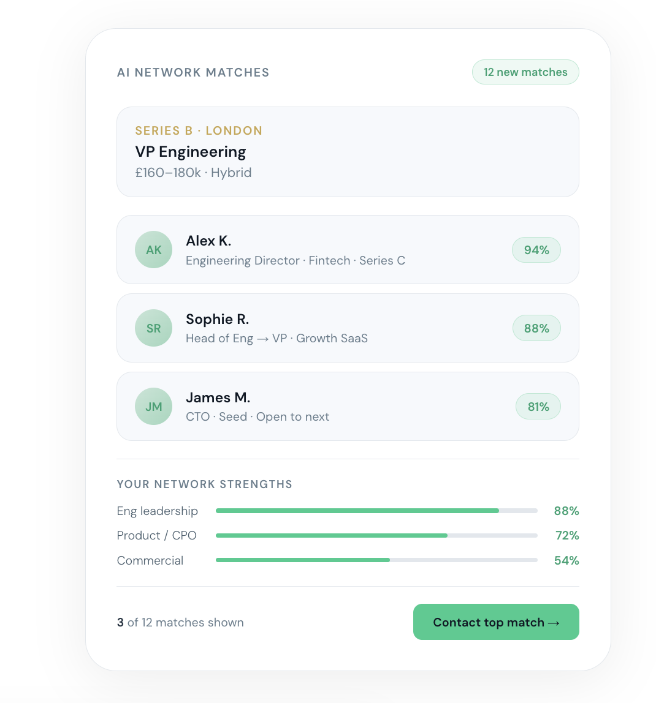Click the AK avatar icon
The width and height of the screenshot is (656, 703).
click(x=153, y=250)
